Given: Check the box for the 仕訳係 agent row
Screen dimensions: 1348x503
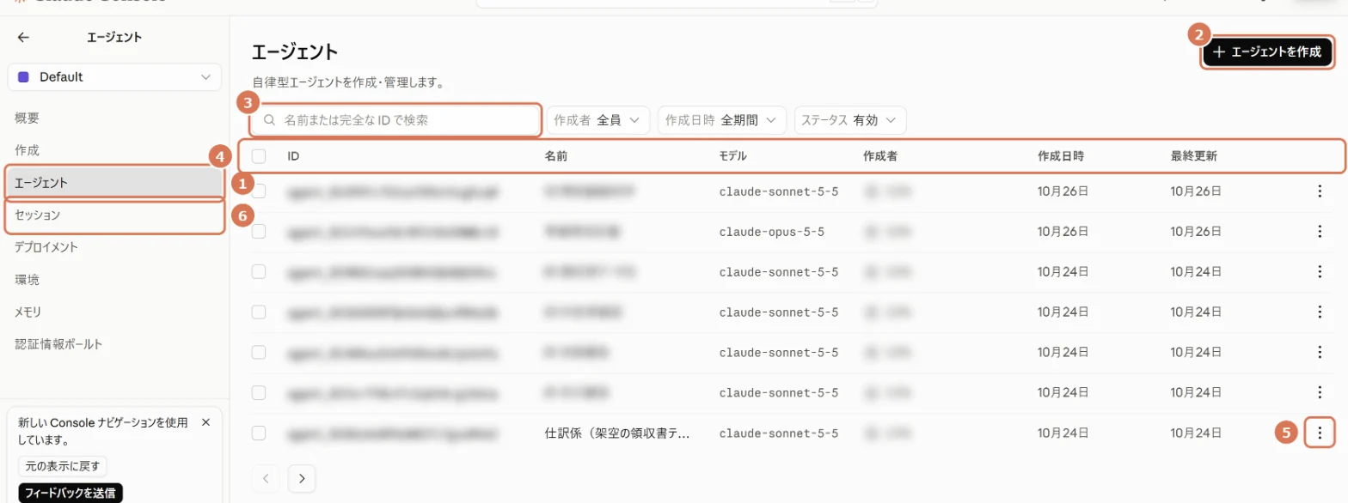Looking at the screenshot, I should 259,433.
